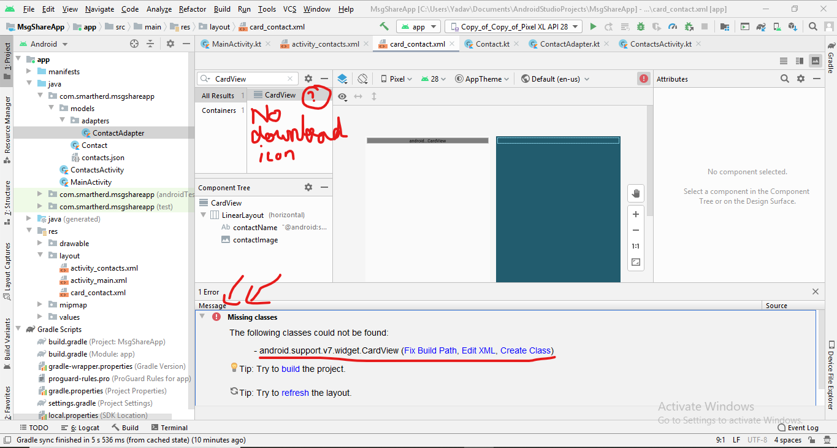
Task: Open the AppTheme dropdown
Action: pos(483,79)
